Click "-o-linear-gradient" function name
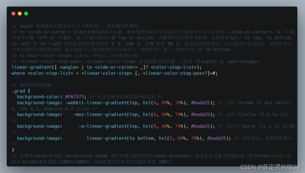 pos(103,126)
